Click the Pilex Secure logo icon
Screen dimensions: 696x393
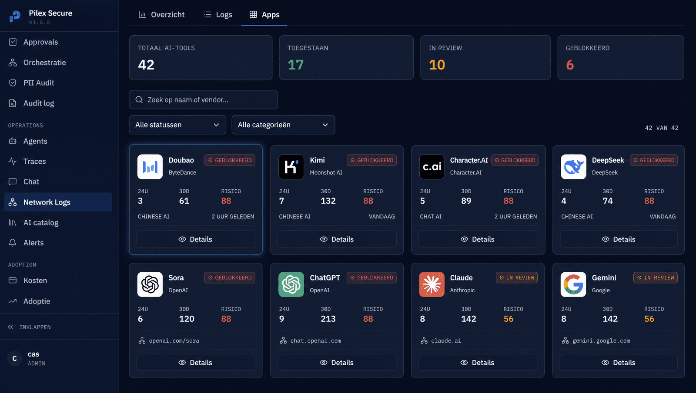coord(15,17)
